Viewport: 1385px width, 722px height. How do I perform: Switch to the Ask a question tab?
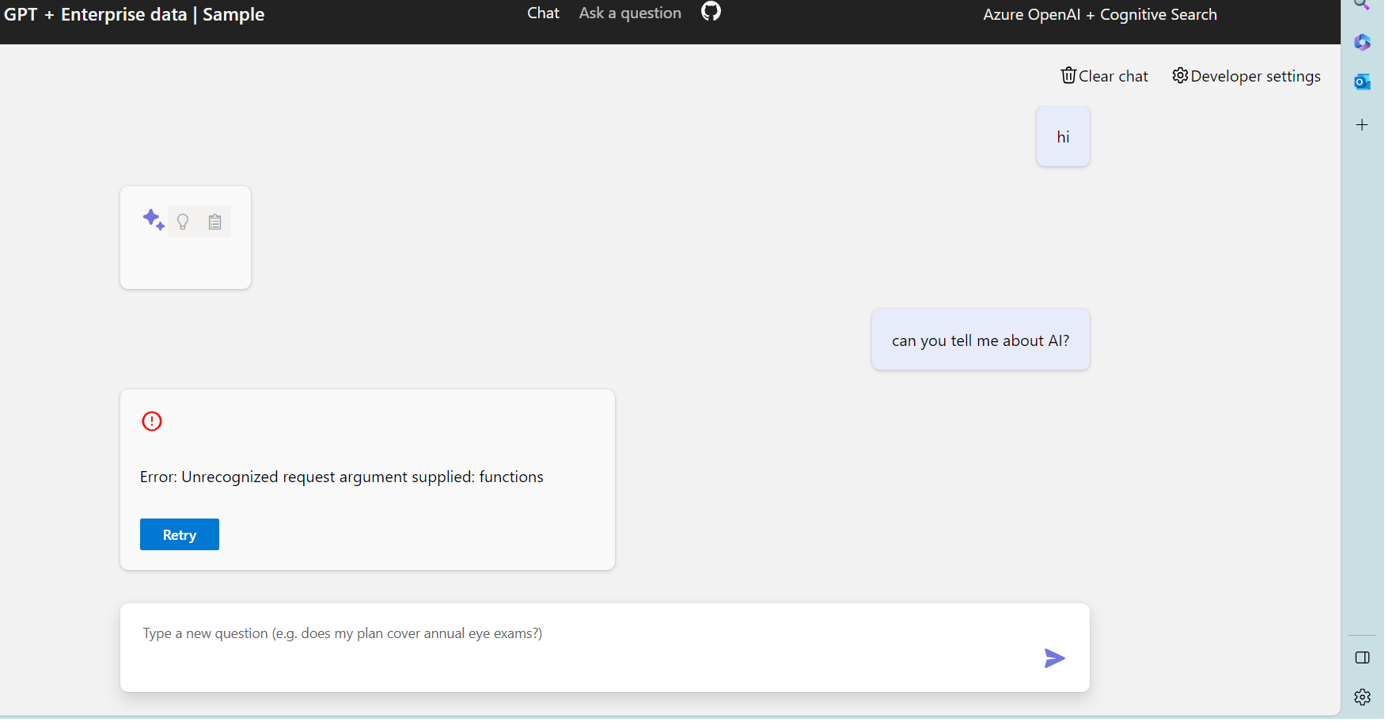pyautogui.click(x=630, y=13)
